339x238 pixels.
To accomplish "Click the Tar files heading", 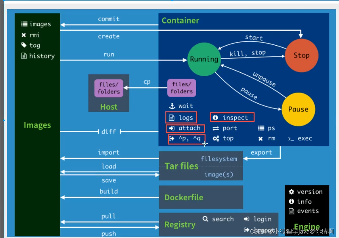I will pos(181,166).
